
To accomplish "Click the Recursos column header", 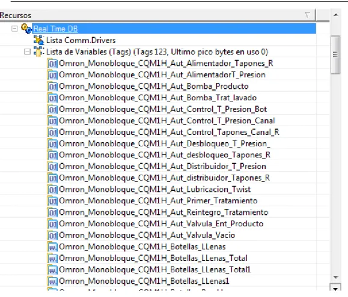I will 158,15.
